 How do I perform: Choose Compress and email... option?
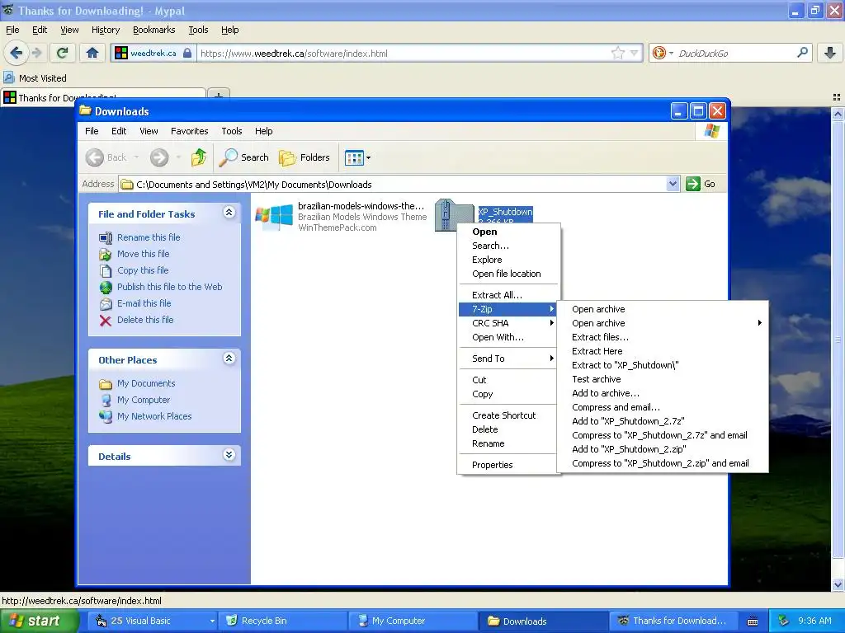tap(663, 407)
